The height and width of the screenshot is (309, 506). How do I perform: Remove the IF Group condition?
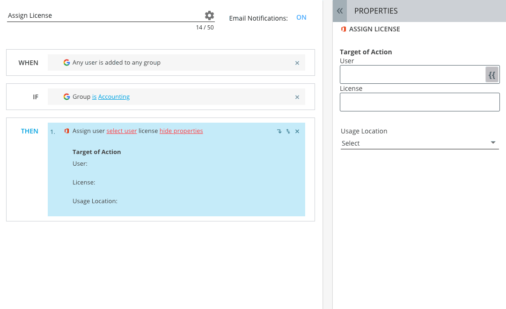pyautogui.click(x=297, y=97)
